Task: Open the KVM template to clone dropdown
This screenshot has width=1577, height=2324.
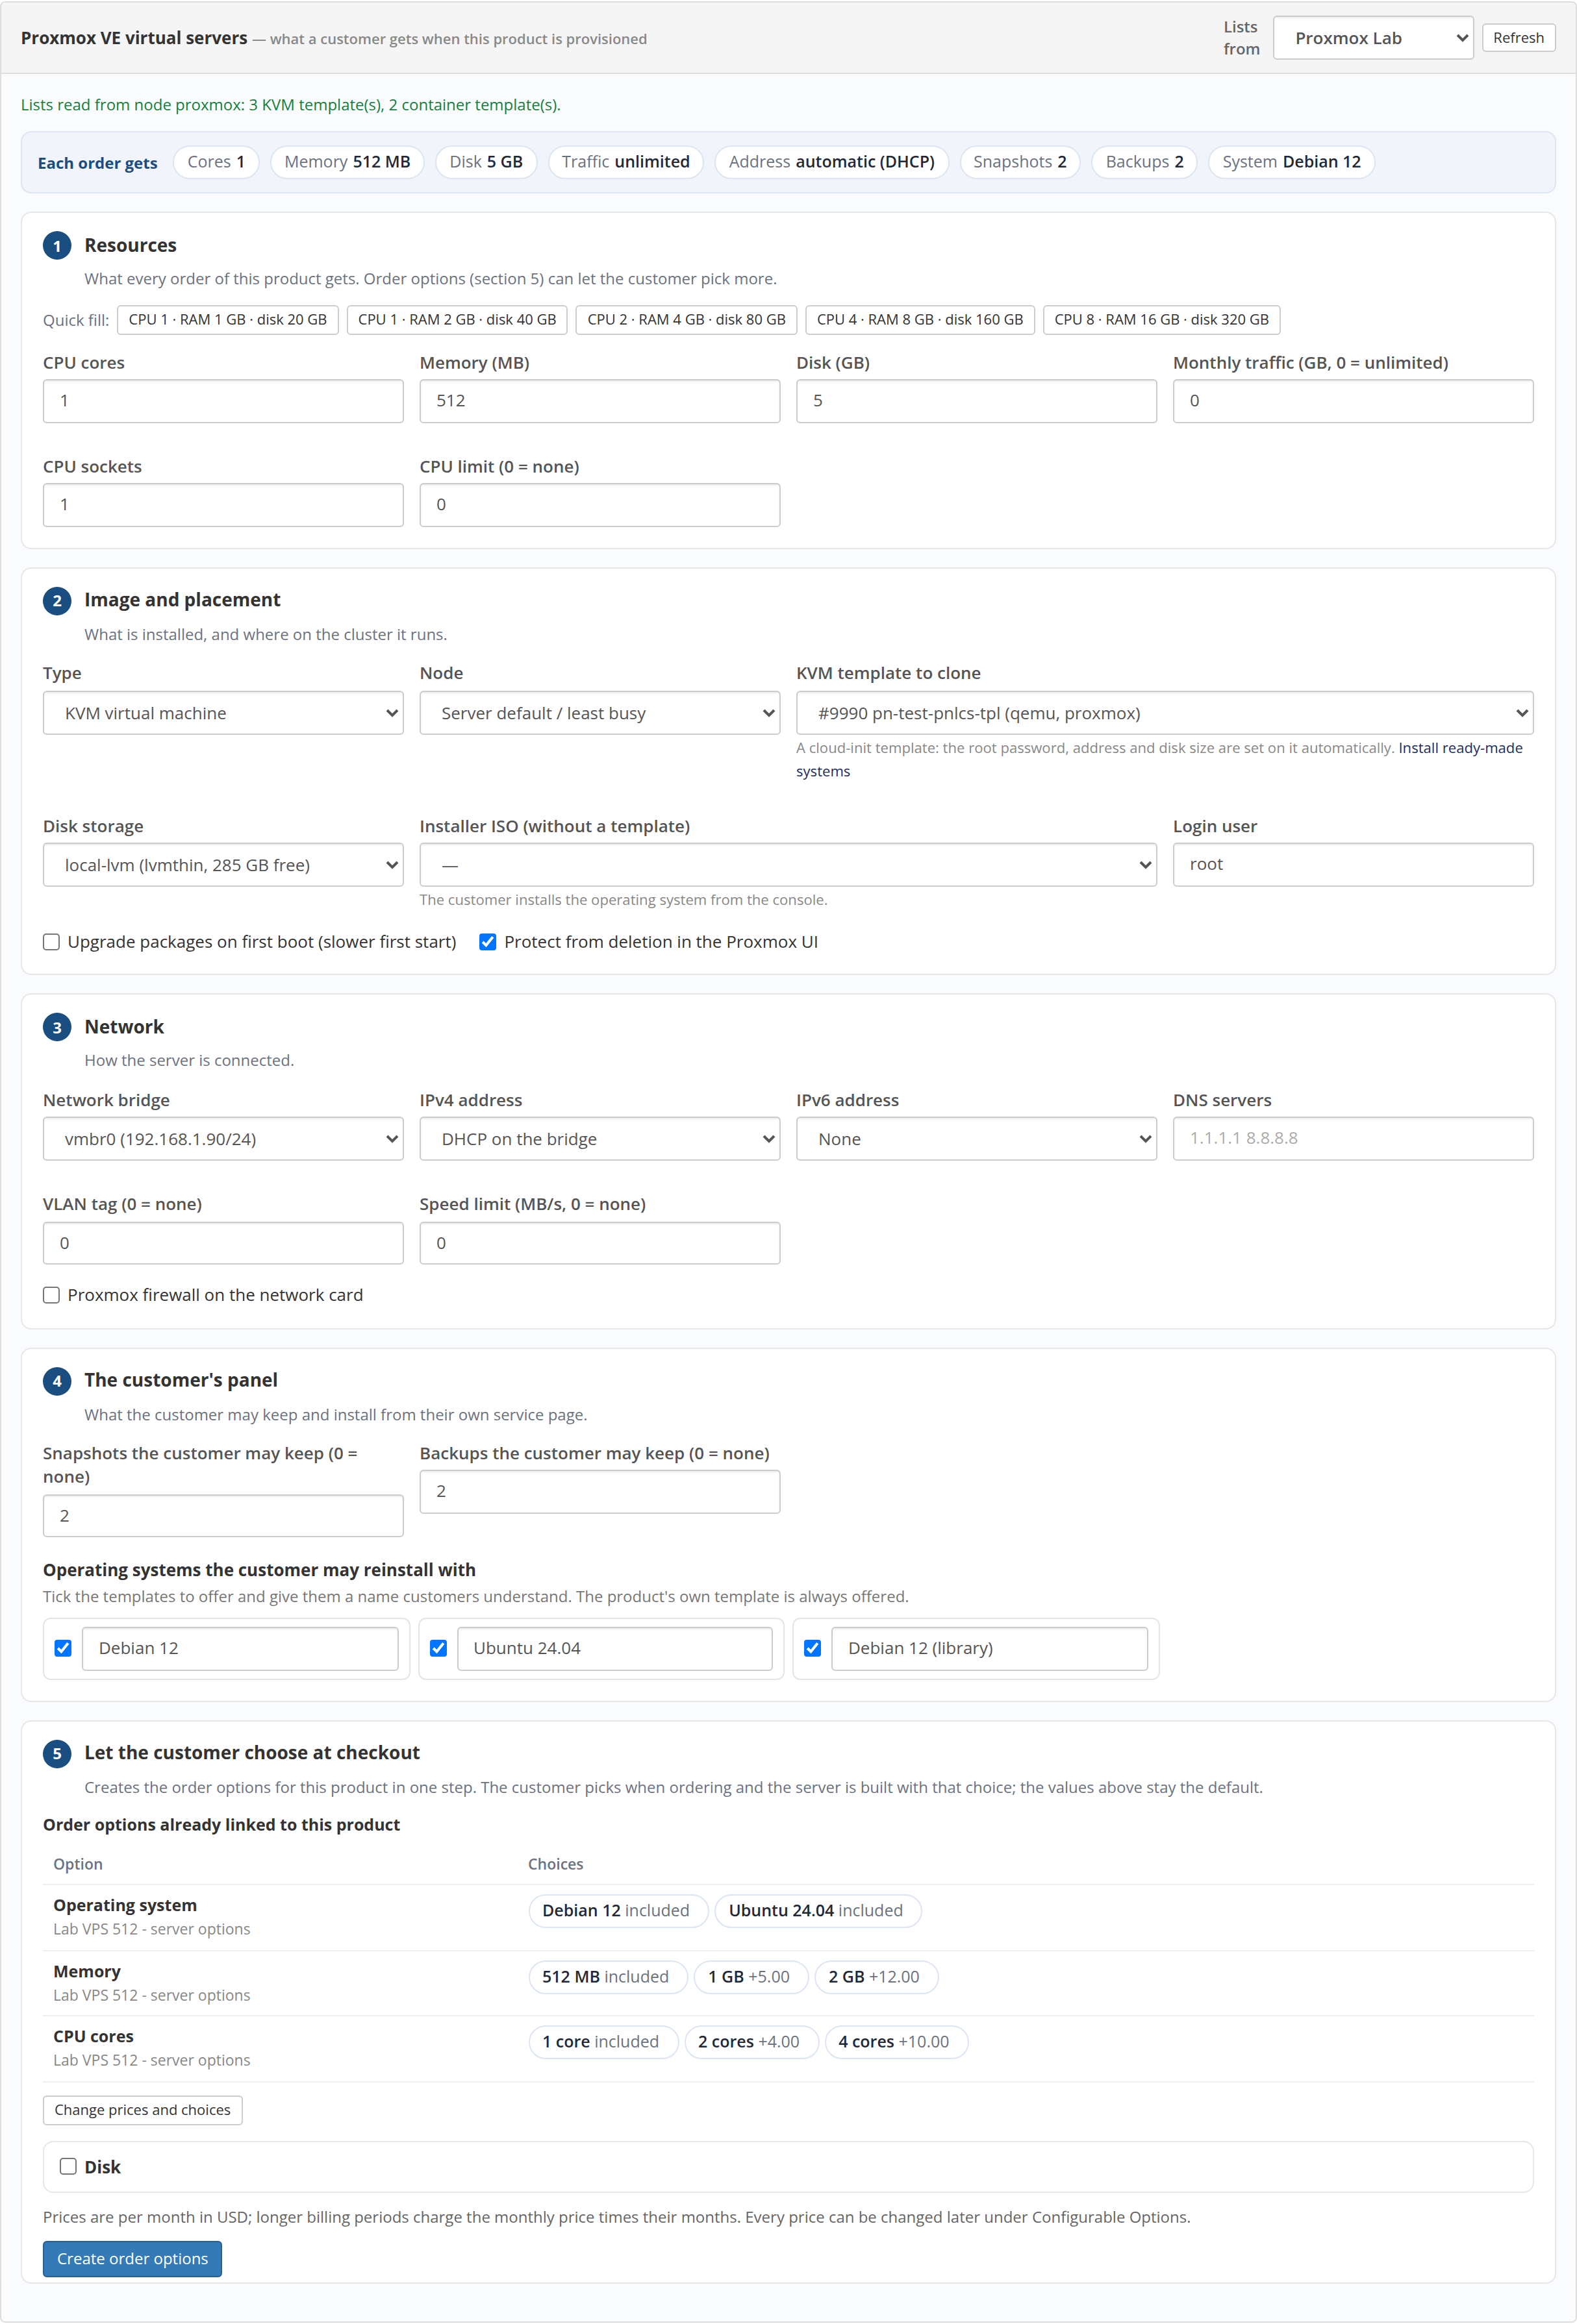Action: click(1165, 713)
